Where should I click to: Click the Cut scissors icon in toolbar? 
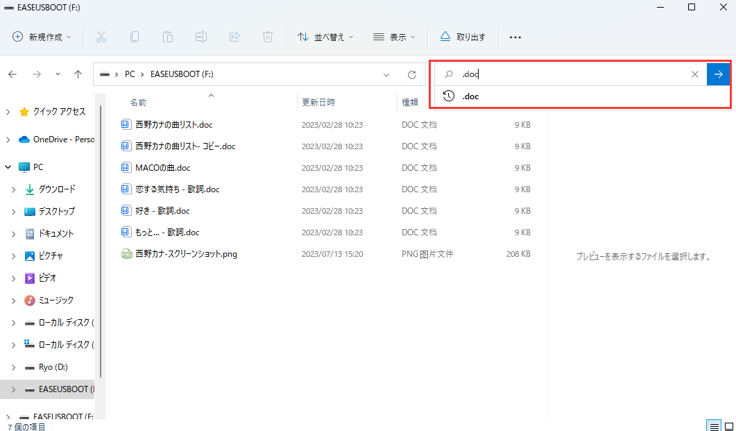click(x=101, y=37)
